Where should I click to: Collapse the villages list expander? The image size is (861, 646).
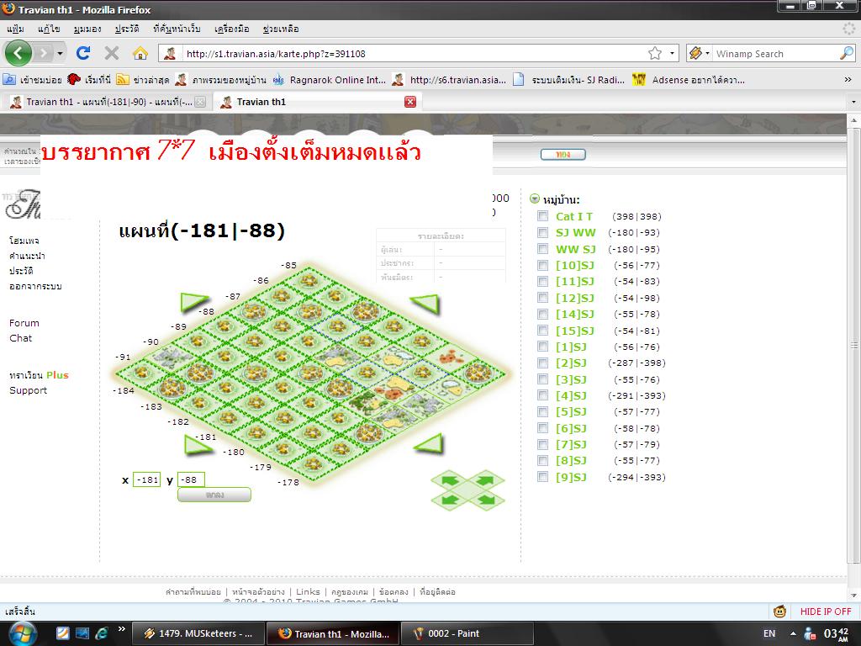click(x=534, y=199)
